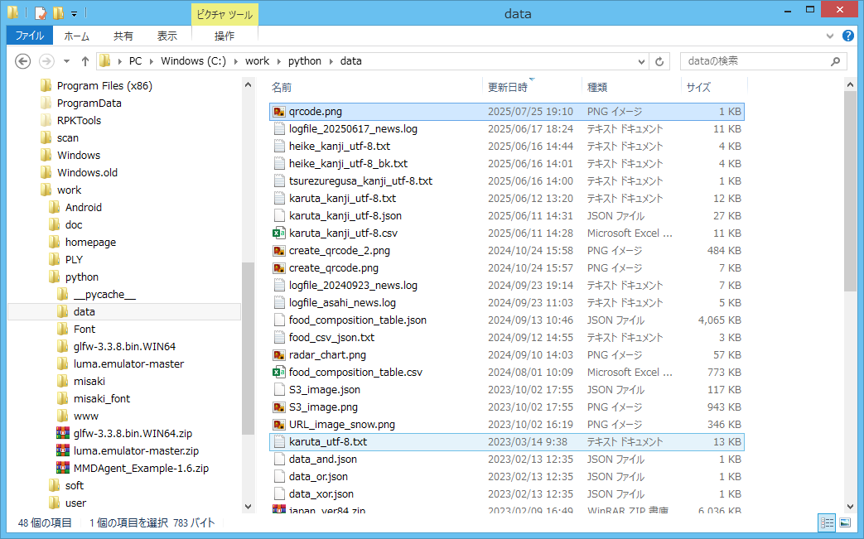
Task: Click the Properties icon in Quick Access Toolbar
Action: tap(40, 13)
